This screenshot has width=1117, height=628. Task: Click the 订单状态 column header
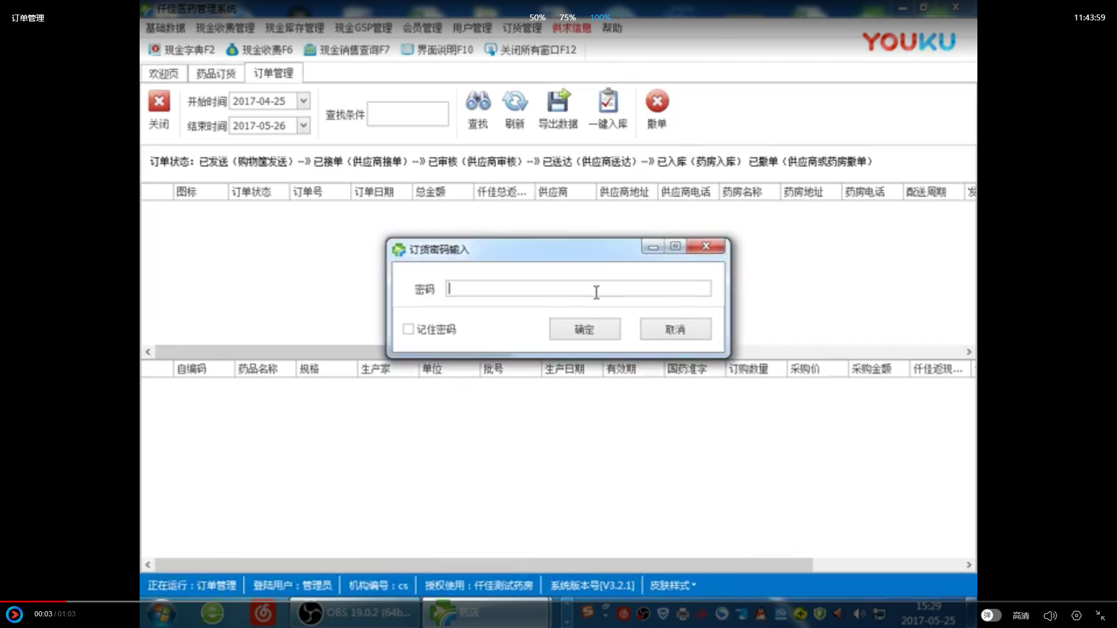click(x=258, y=192)
